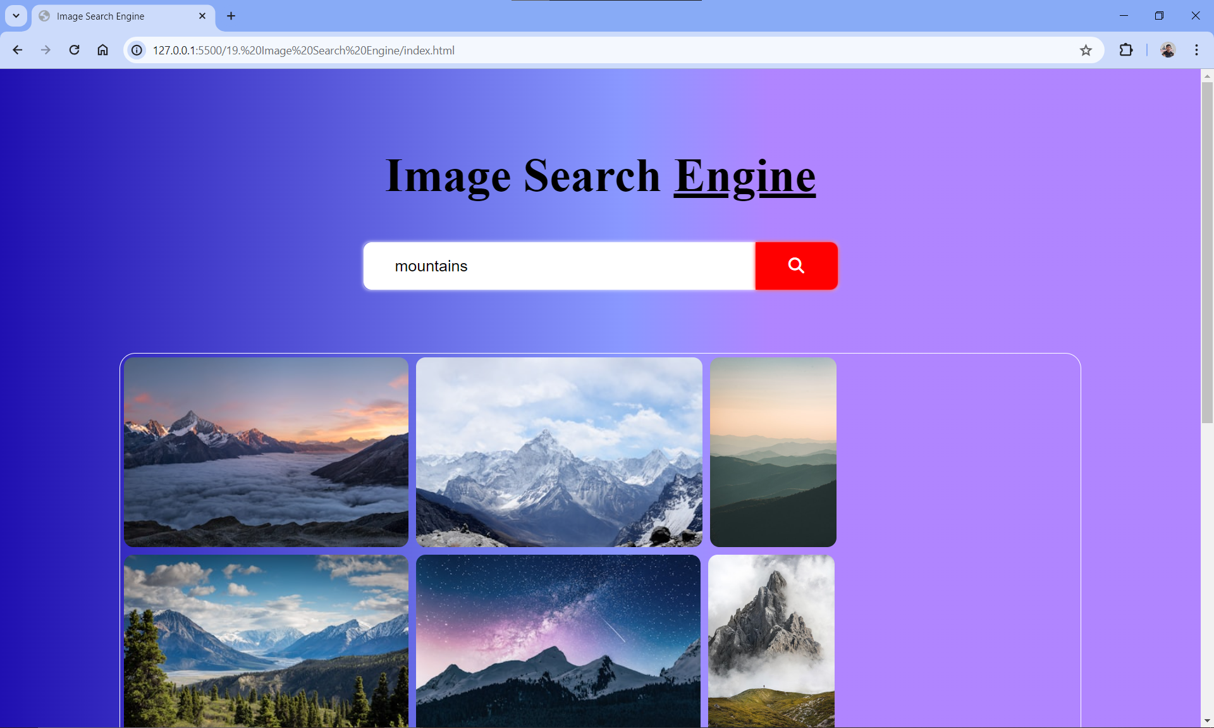Open the Chrome profile avatar
The image size is (1214, 728).
(x=1168, y=50)
